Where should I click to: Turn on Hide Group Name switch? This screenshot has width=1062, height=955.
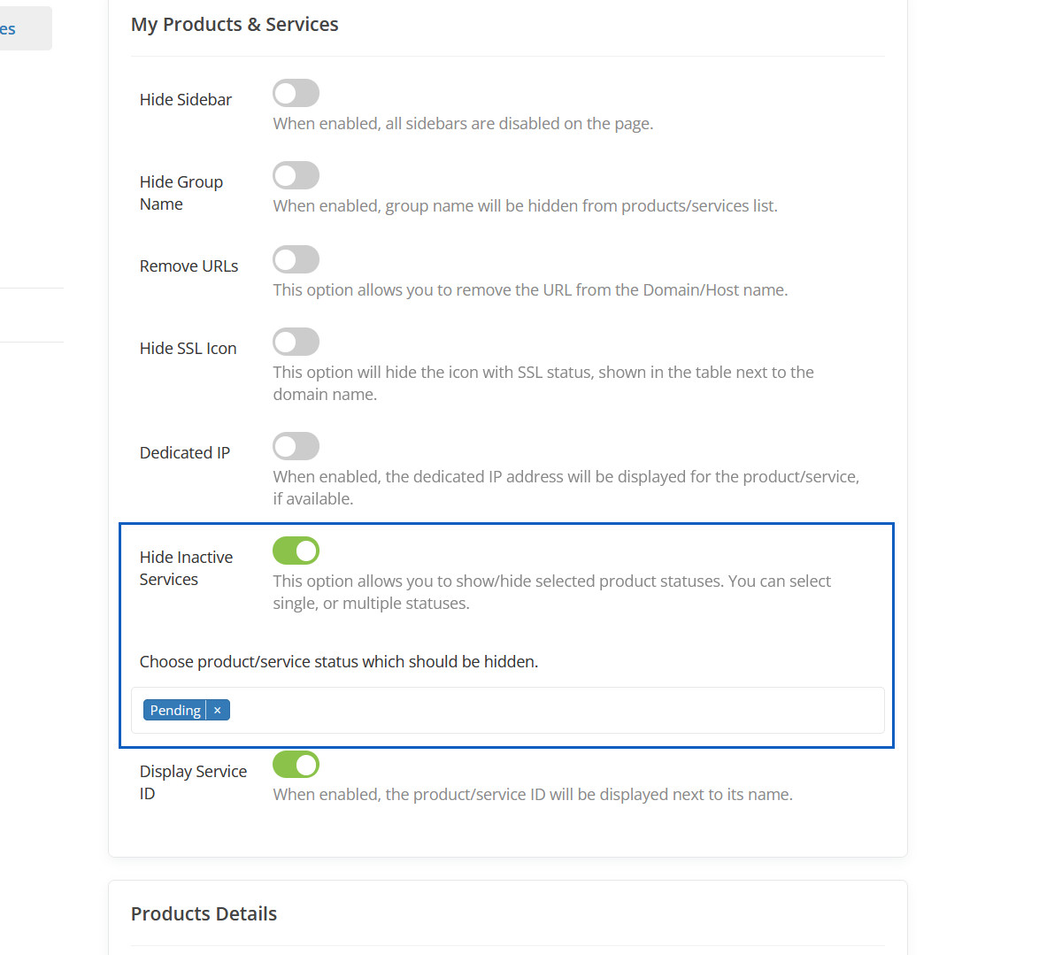click(x=296, y=175)
